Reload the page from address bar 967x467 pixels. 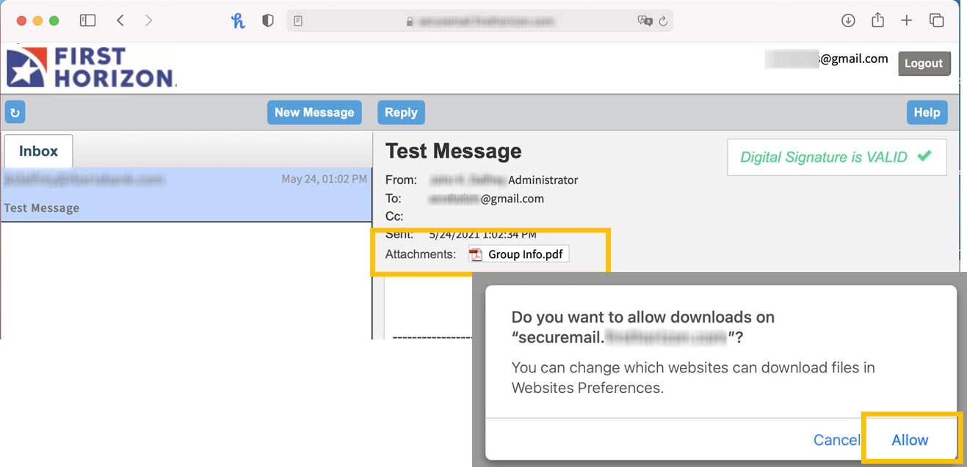pyautogui.click(x=663, y=21)
